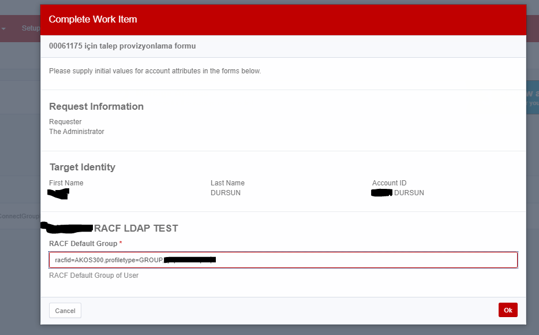Click the Please supply initial values instruction text
Image resolution: width=539 pixels, height=335 pixels.
point(155,71)
